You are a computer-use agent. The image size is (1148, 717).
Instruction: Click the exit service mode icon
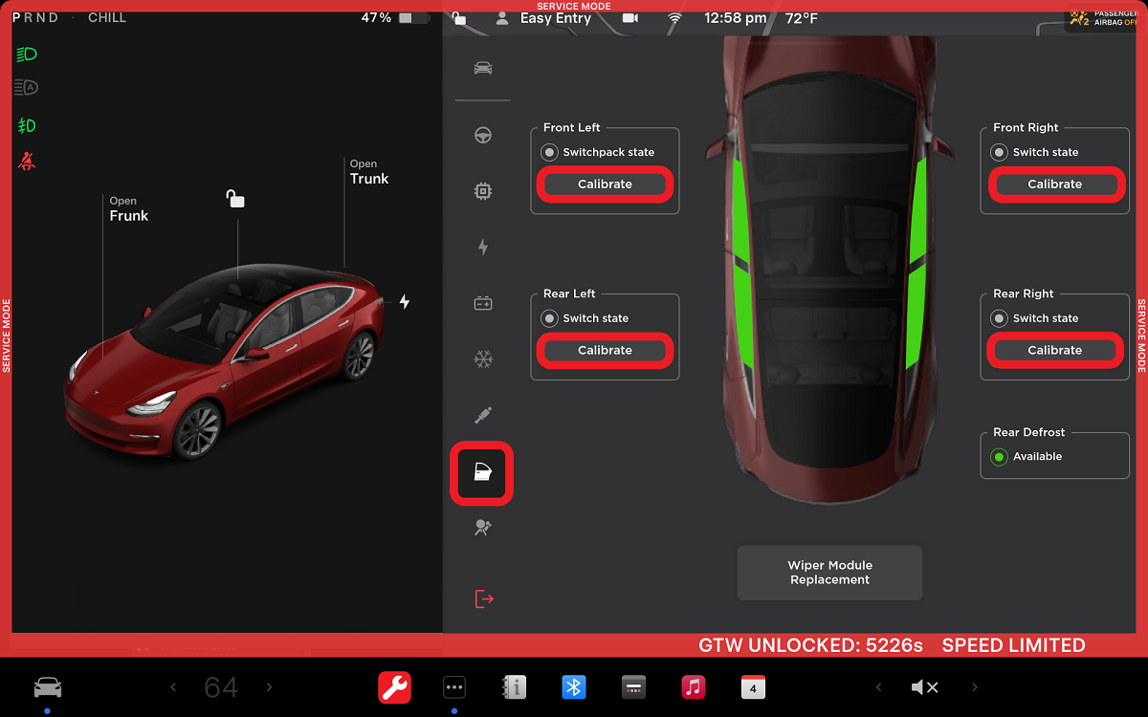click(x=484, y=599)
